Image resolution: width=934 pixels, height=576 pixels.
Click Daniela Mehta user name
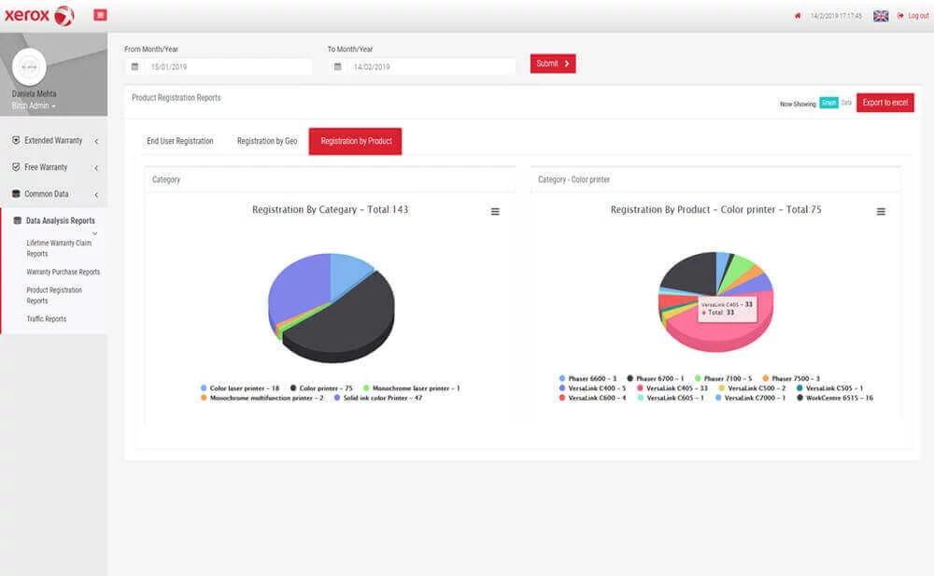coord(34,94)
